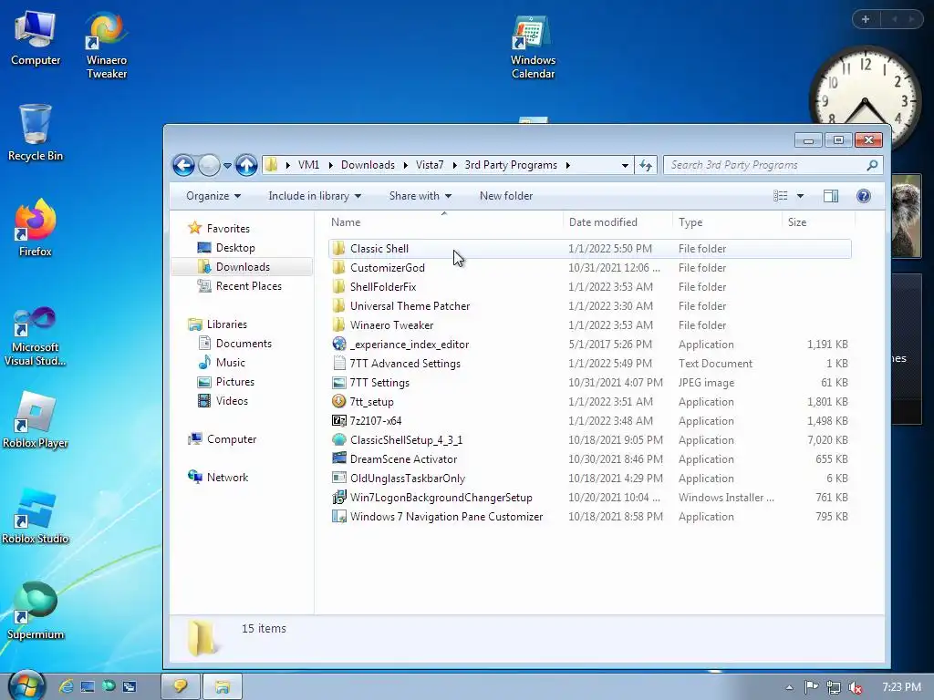This screenshot has width=934, height=700.
Task: Open recent pages dropdown arrow
Action: (x=227, y=166)
